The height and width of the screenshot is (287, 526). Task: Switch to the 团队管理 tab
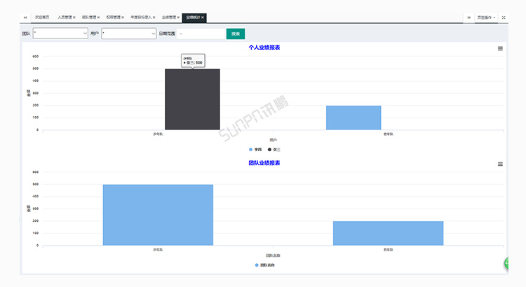click(x=88, y=17)
